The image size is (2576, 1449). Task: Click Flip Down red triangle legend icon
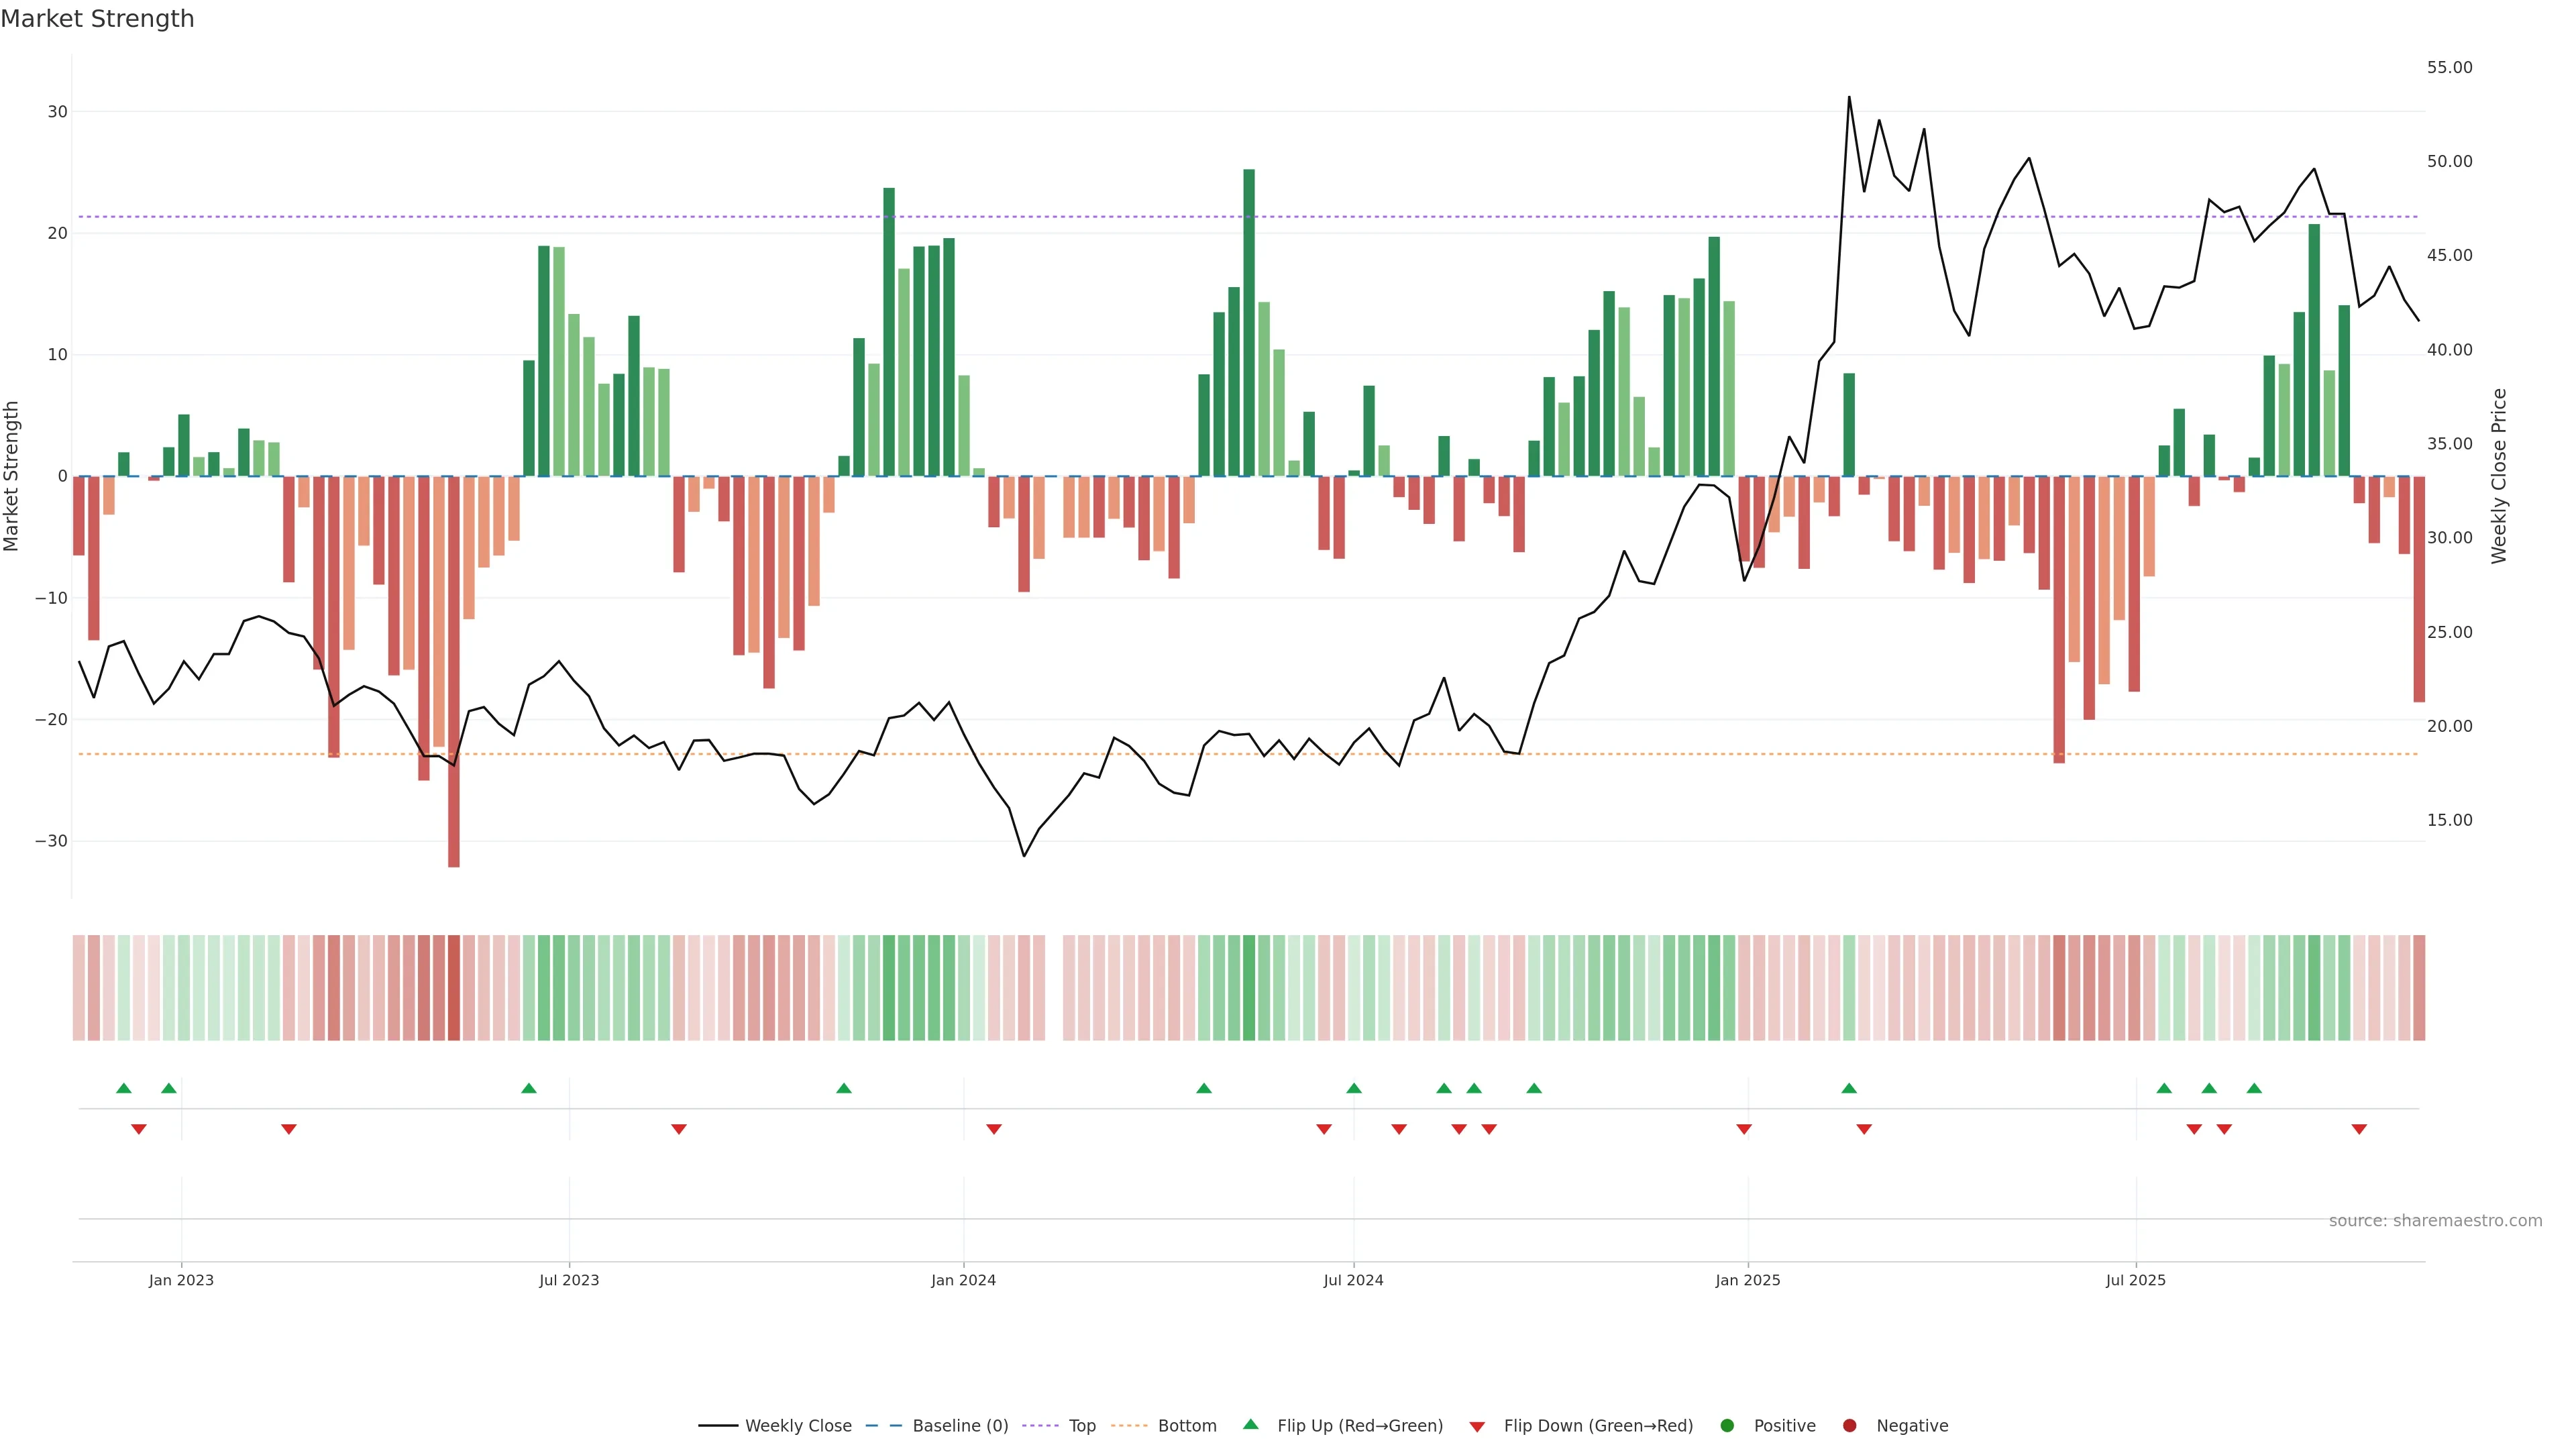(1477, 1427)
